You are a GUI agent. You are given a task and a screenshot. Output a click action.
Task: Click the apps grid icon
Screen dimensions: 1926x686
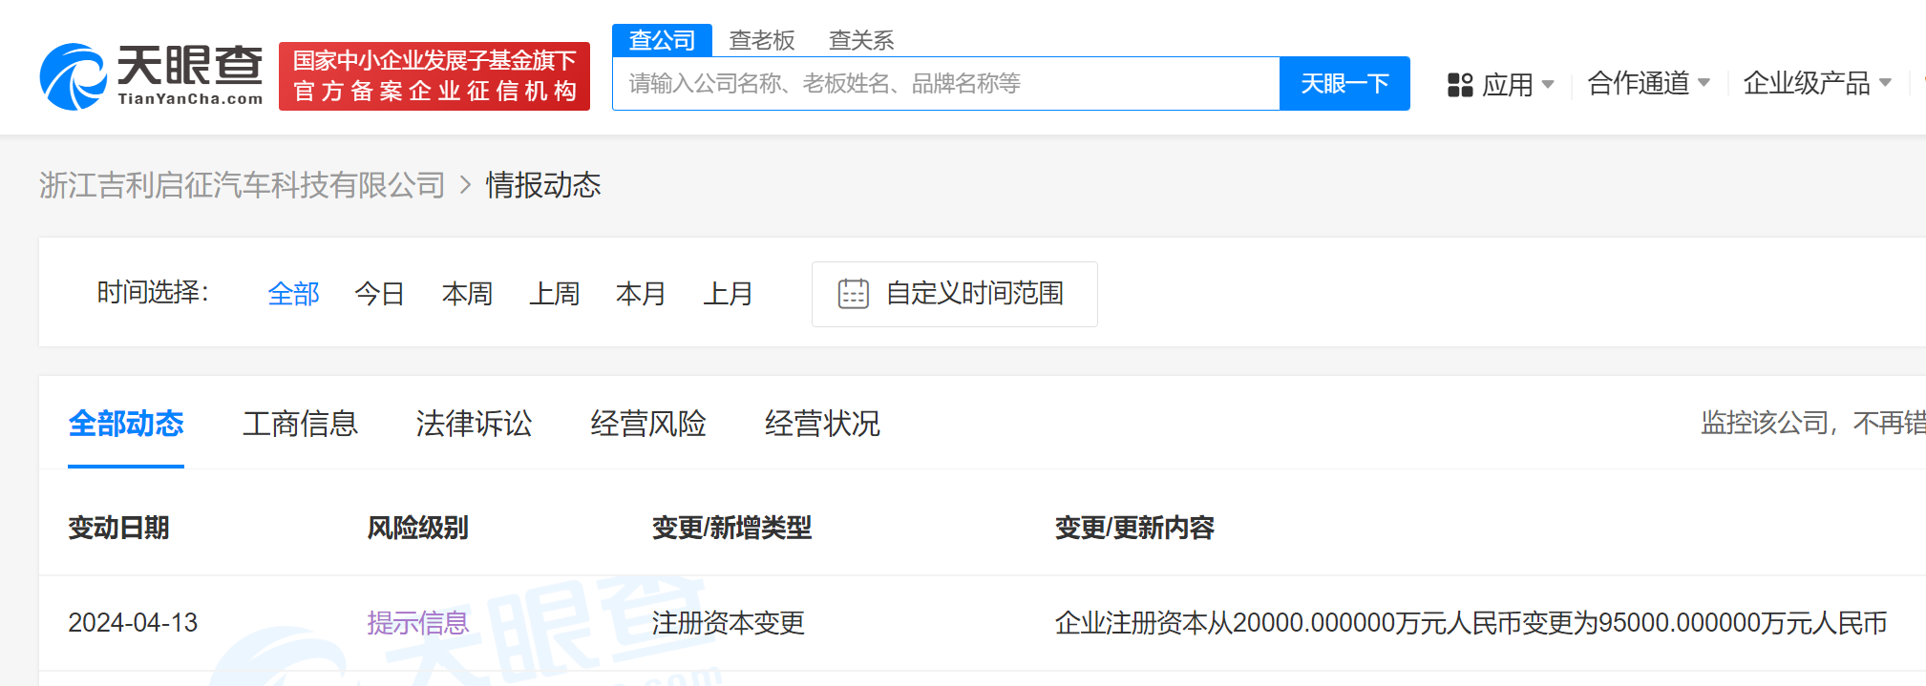tap(1460, 85)
